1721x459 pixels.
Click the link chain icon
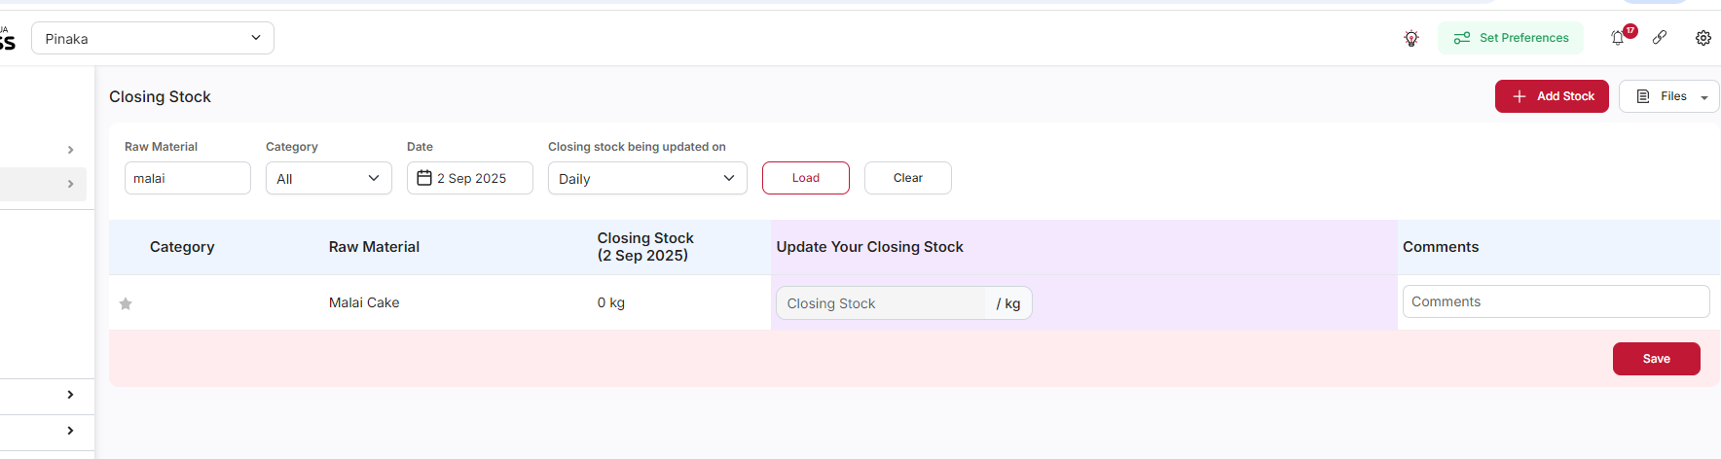(x=1660, y=37)
